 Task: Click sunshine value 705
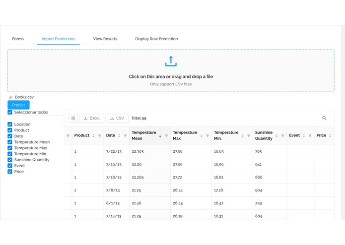259,151
